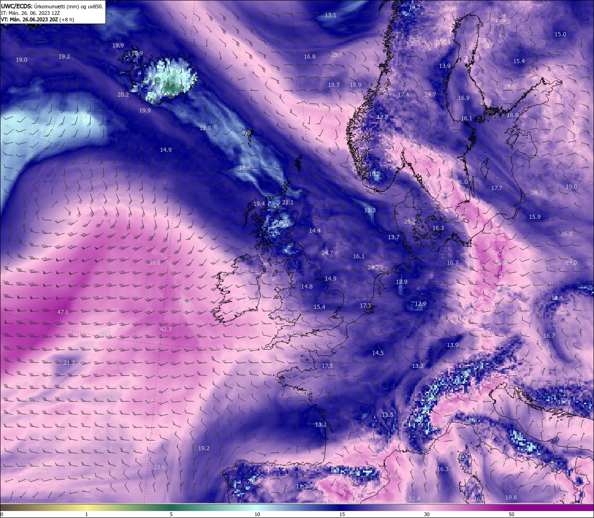Click the 30 tick on the color scale

[x=426, y=514]
